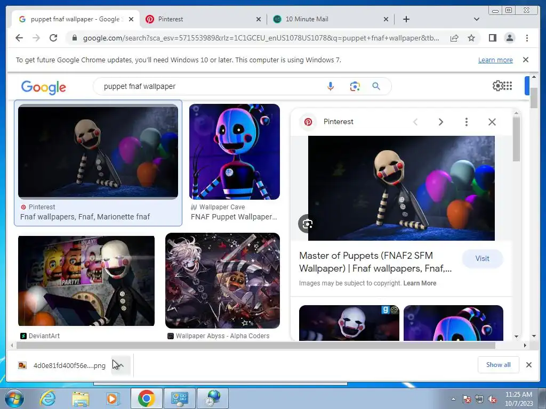Open the Wallpaper Abyss Alpha Coders thumbnail
The image size is (546, 409).
pyautogui.click(x=222, y=281)
